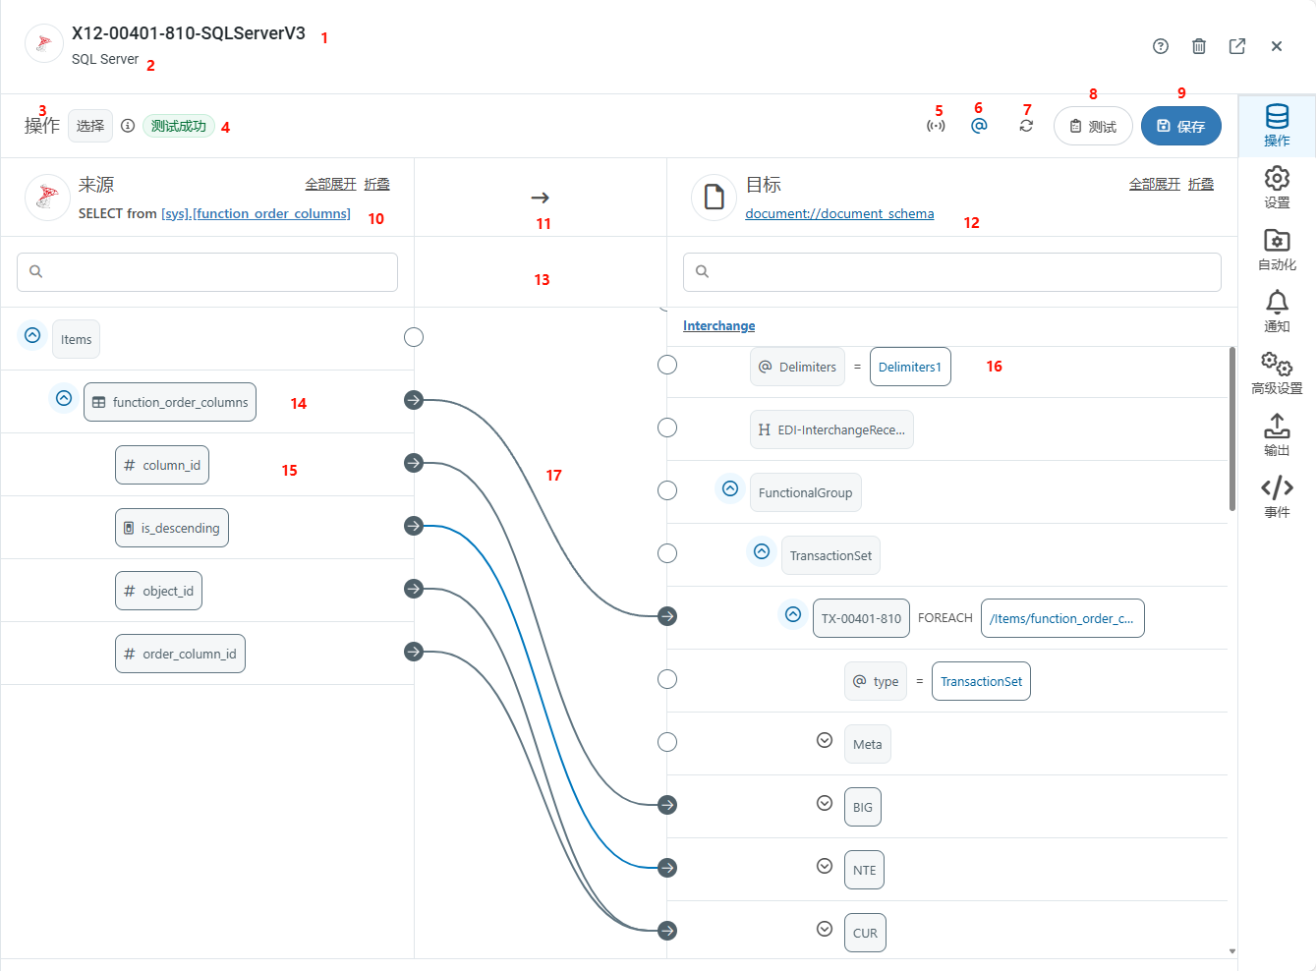The image size is (1316, 971).
Task: Click the help question mark icon
Action: point(1161,46)
